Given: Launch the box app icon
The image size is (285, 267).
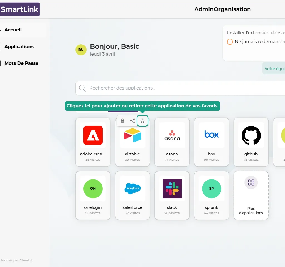Looking at the screenshot, I should 212,134.
